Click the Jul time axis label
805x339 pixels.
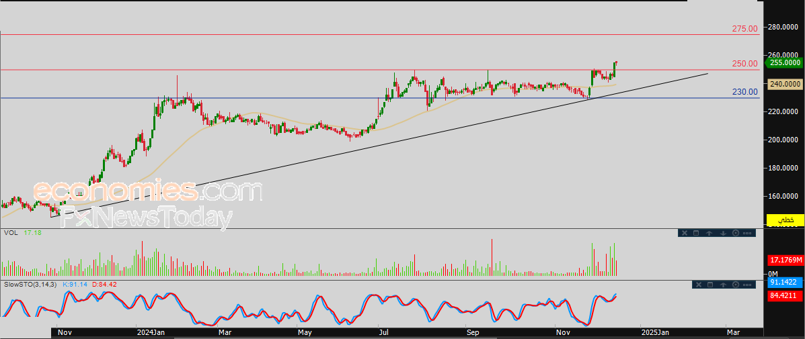(384, 332)
